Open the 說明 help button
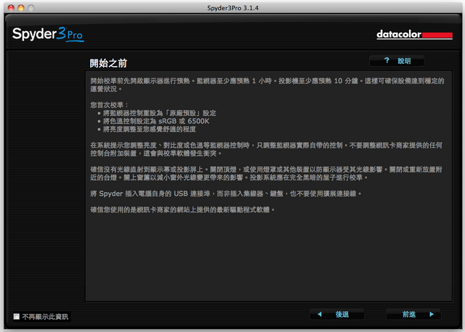The image size is (465, 332). coord(397,61)
